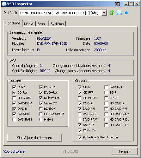Toggle Lecture DVD-ROM checkbox
This screenshot has height=158, width=141.
pos(14,103)
